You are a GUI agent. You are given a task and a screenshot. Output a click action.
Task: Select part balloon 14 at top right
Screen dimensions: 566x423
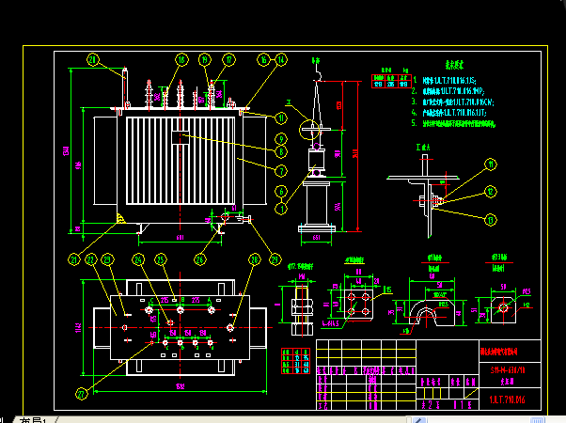click(281, 59)
